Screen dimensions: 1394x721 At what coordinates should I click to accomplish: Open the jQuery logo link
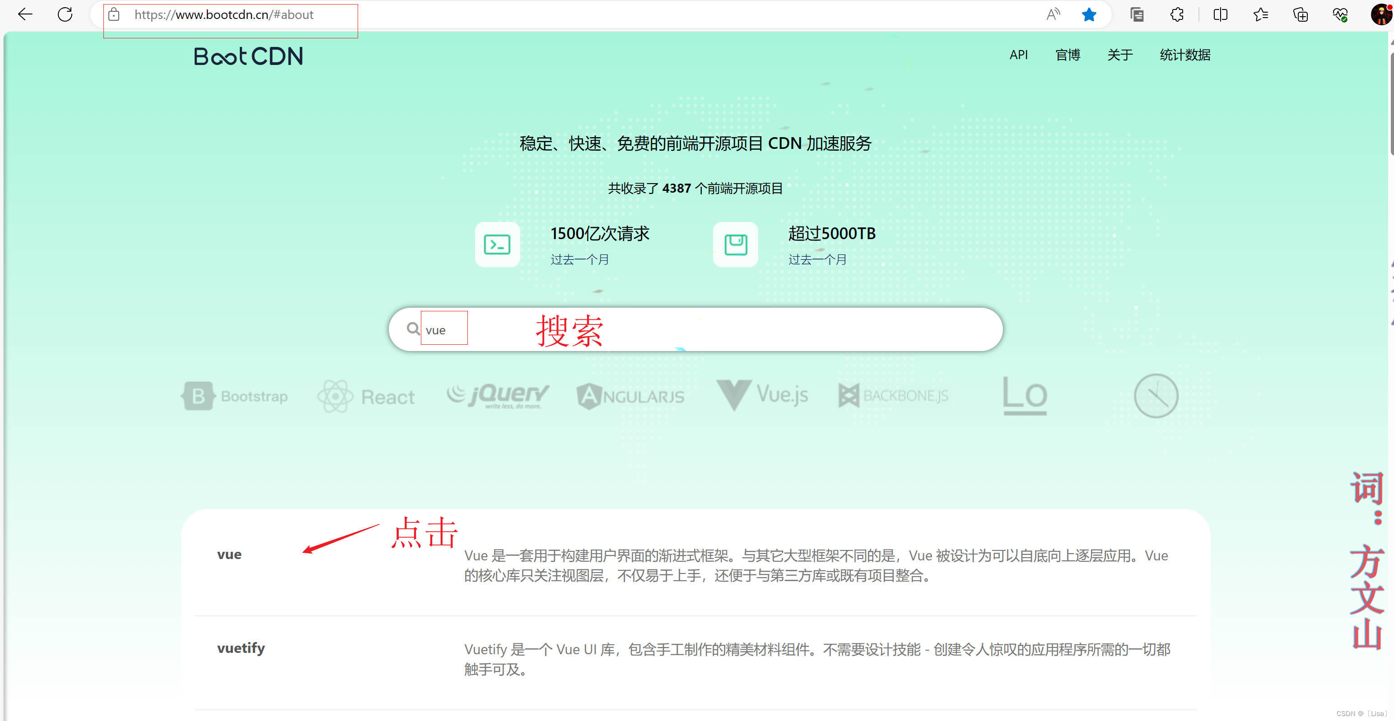(498, 397)
